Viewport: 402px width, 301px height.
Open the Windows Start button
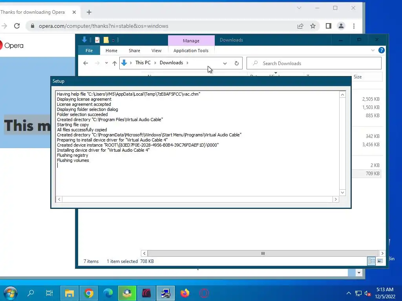[x=11, y=293]
